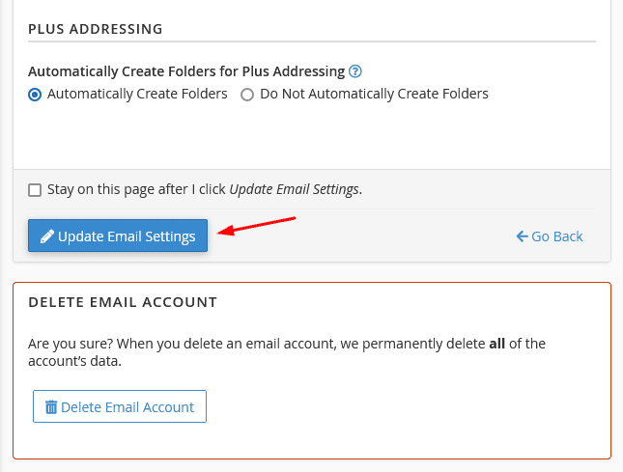The width and height of the screenshot is (623, 472).
Task: Click the italic 'Update Email Settings' text in checkbox label
Action: coord(294,189)
